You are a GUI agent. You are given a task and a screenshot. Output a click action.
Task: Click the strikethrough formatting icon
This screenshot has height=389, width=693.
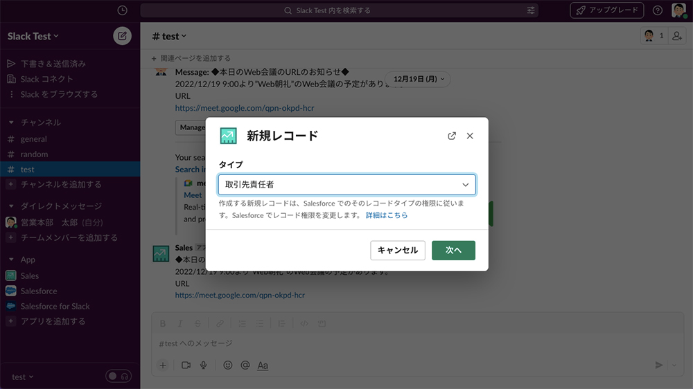pos(198,324)
